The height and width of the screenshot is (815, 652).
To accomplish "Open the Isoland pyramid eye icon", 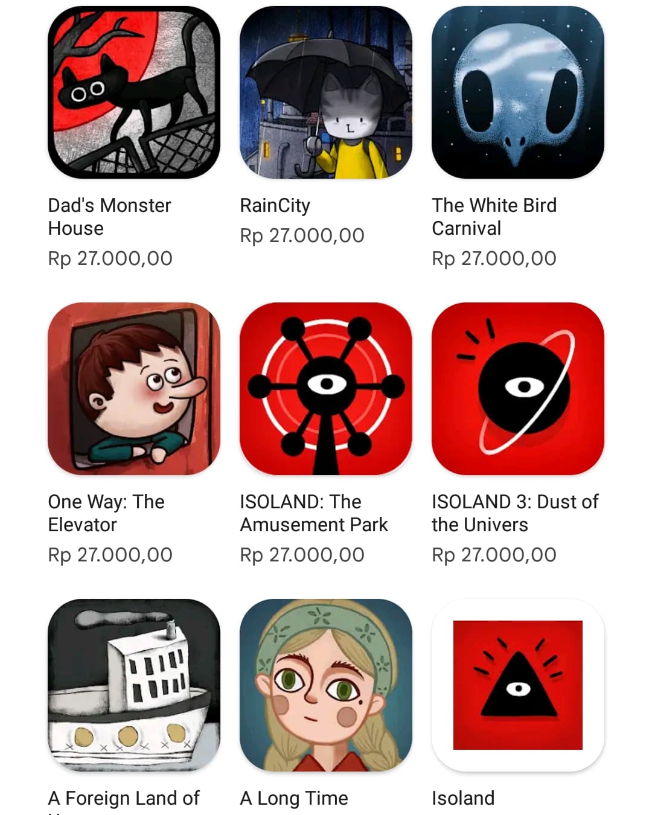I will (518, 685).
